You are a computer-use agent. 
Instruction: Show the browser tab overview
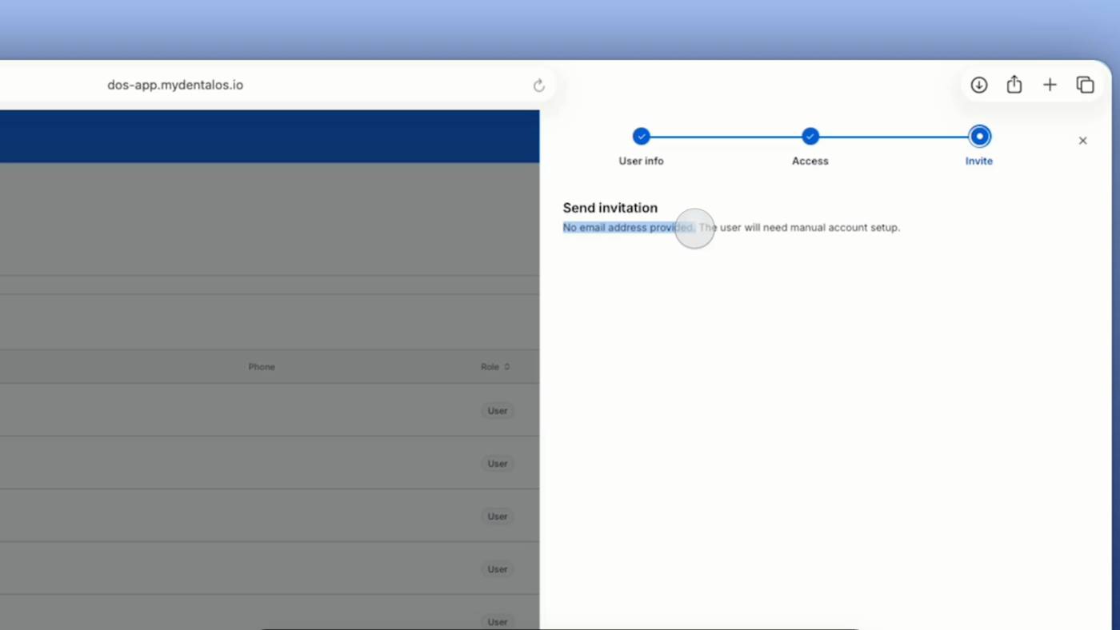1085,85
